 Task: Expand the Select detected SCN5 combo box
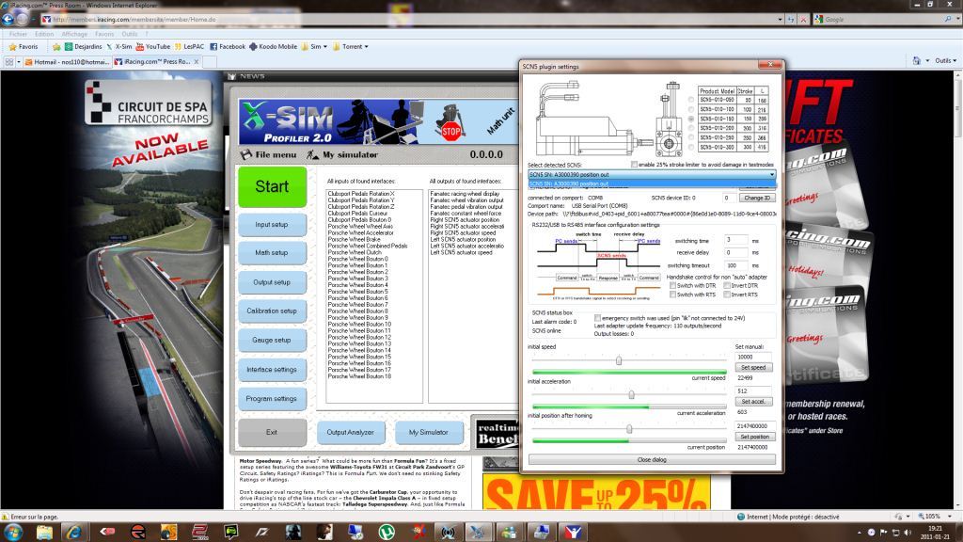pos(652,174)
